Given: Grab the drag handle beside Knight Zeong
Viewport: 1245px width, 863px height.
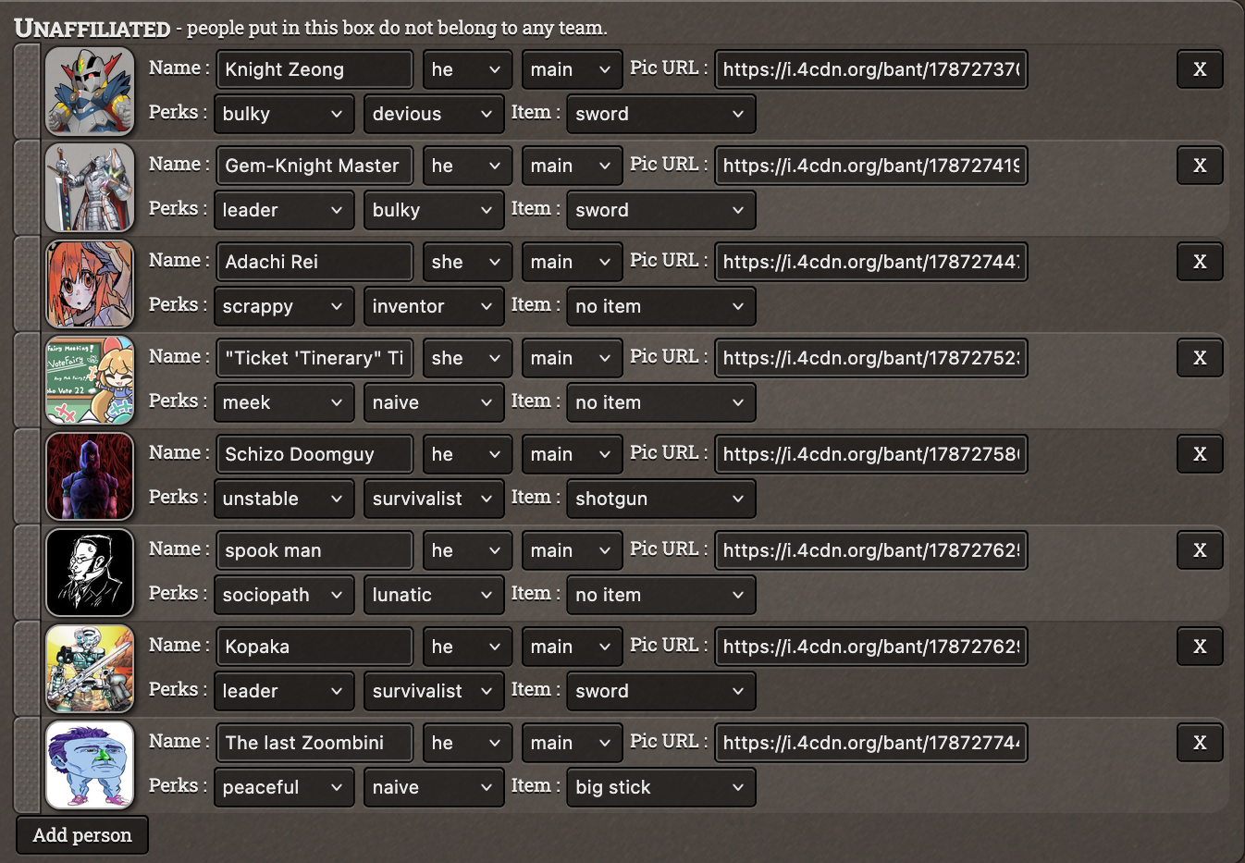Looking at the screenshot, I should pyautogui.click(x=28, y=92).
